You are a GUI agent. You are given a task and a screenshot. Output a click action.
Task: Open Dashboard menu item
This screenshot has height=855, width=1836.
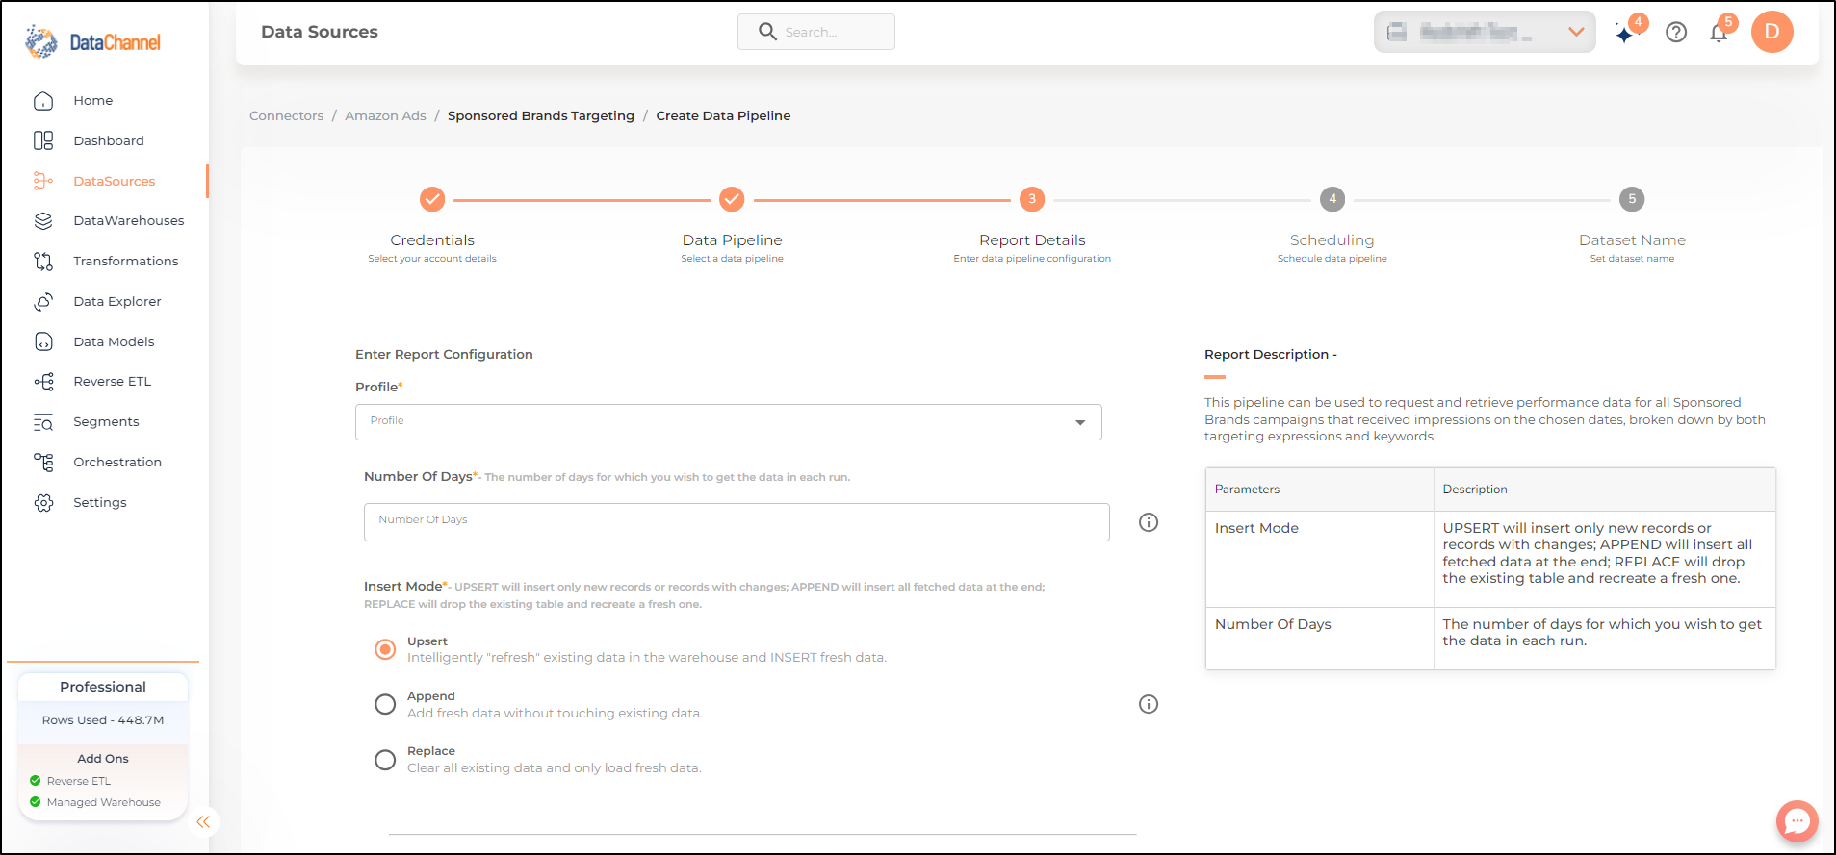tap(109, 140)
